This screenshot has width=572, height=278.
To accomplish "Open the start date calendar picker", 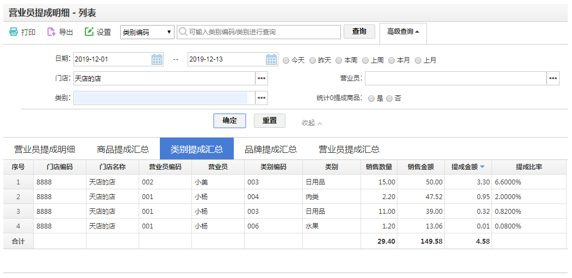I will (157, 59).
